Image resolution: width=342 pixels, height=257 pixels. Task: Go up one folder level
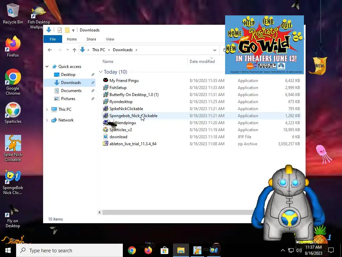point(74,50)
